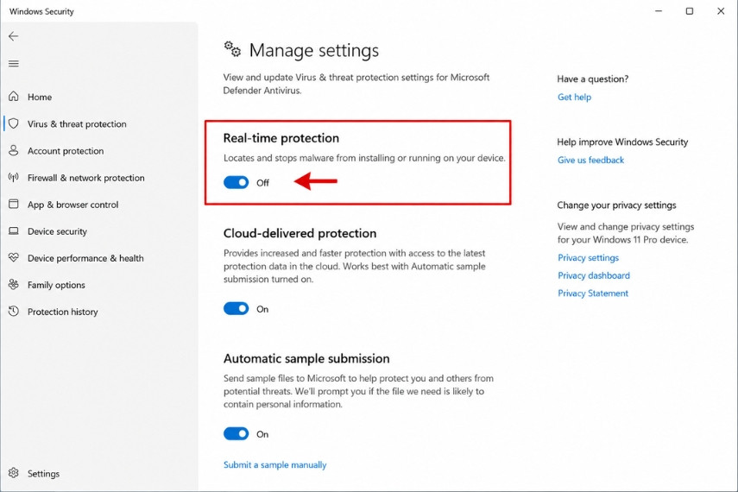738x492 pixels.
Task: Click the Windows Security window title
Action: pyautogui.click(x=41, y=11)
